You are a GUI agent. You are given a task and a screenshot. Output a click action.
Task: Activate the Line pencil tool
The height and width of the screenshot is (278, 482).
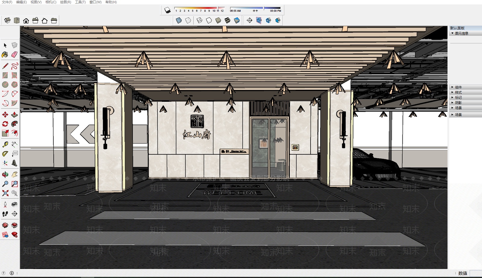click(5, 66)
